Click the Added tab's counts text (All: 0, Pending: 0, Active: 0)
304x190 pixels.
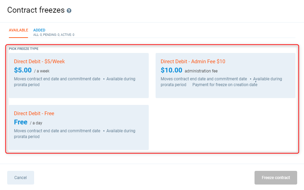(x=54, y=35)
